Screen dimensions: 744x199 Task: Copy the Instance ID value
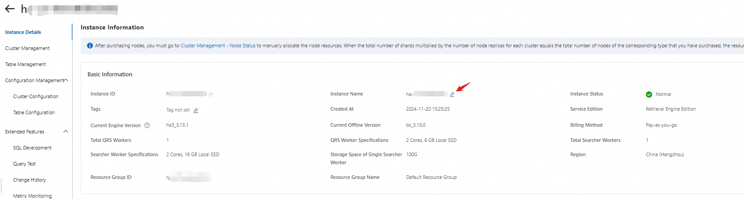tap(211, 94)
